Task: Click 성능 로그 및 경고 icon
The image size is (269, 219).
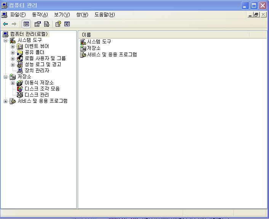Action: pyautogui.click(x=20, y=65)
